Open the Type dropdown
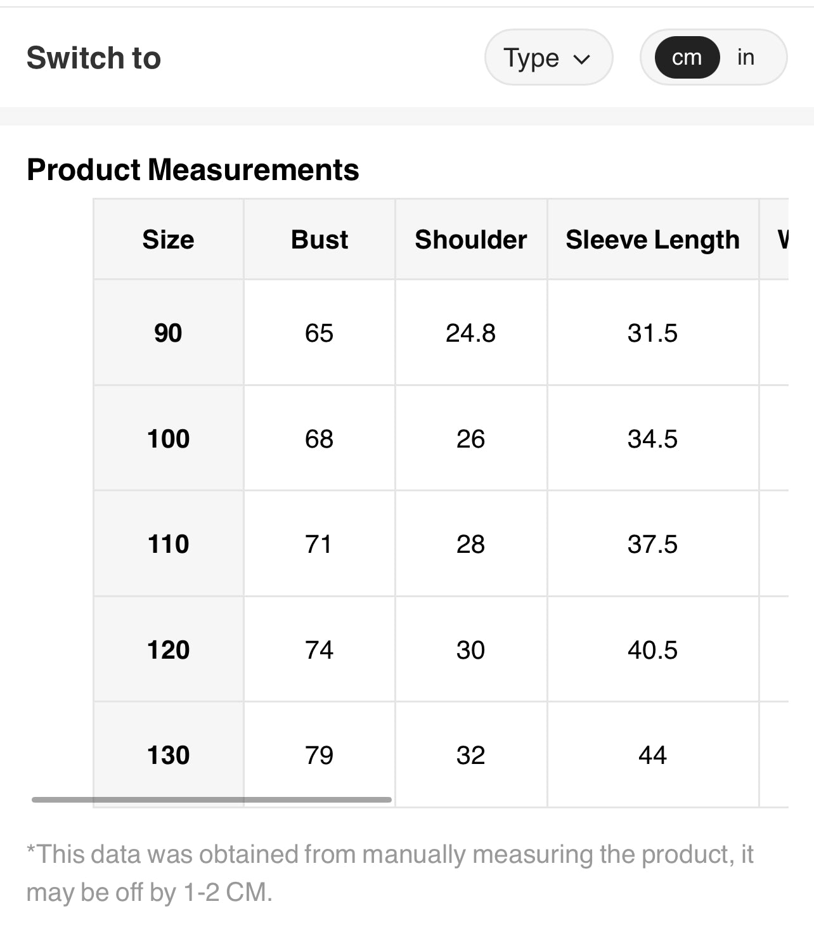 point(548,58)
